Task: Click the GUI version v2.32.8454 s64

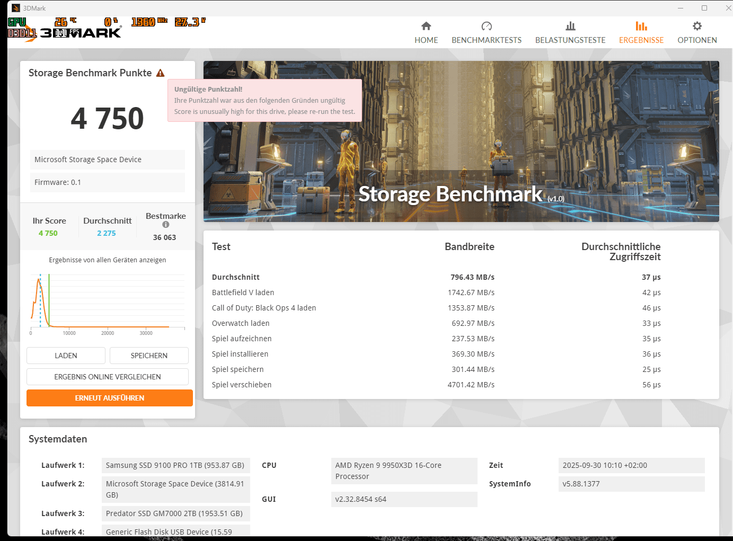Action: click(404, 499)
